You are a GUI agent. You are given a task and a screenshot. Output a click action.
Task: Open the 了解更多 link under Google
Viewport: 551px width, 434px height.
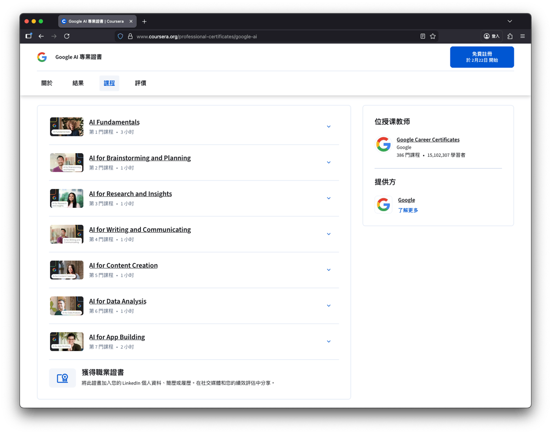408,210
